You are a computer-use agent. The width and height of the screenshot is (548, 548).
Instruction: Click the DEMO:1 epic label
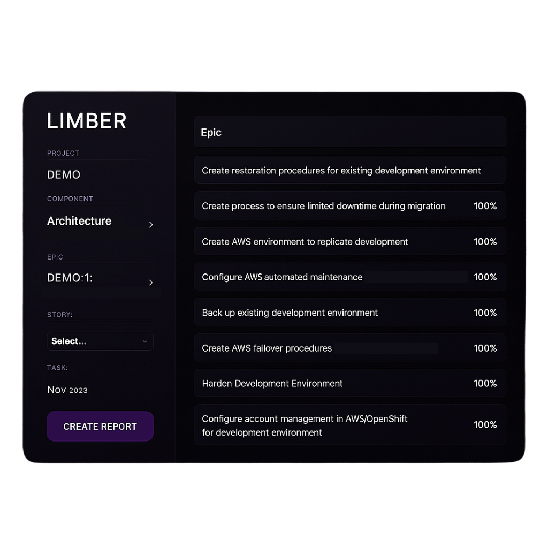point(70,278)
